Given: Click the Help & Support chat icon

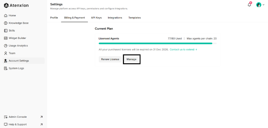Looking at the screenshot, I should click(6, 124).
